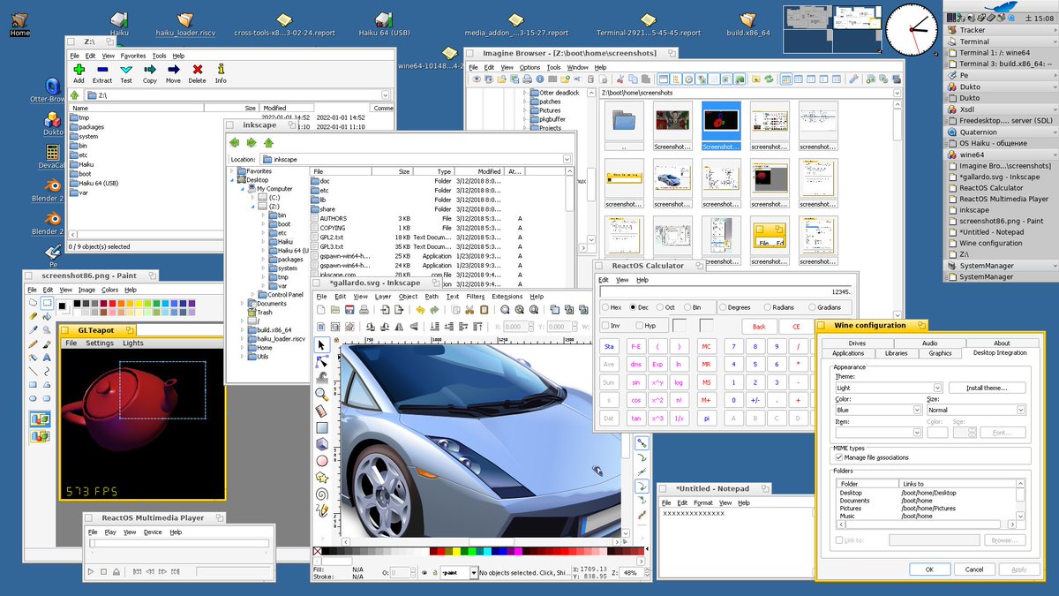
Task: Click the red Delete icon in the archive toolbar
Action: coord(197,70)
